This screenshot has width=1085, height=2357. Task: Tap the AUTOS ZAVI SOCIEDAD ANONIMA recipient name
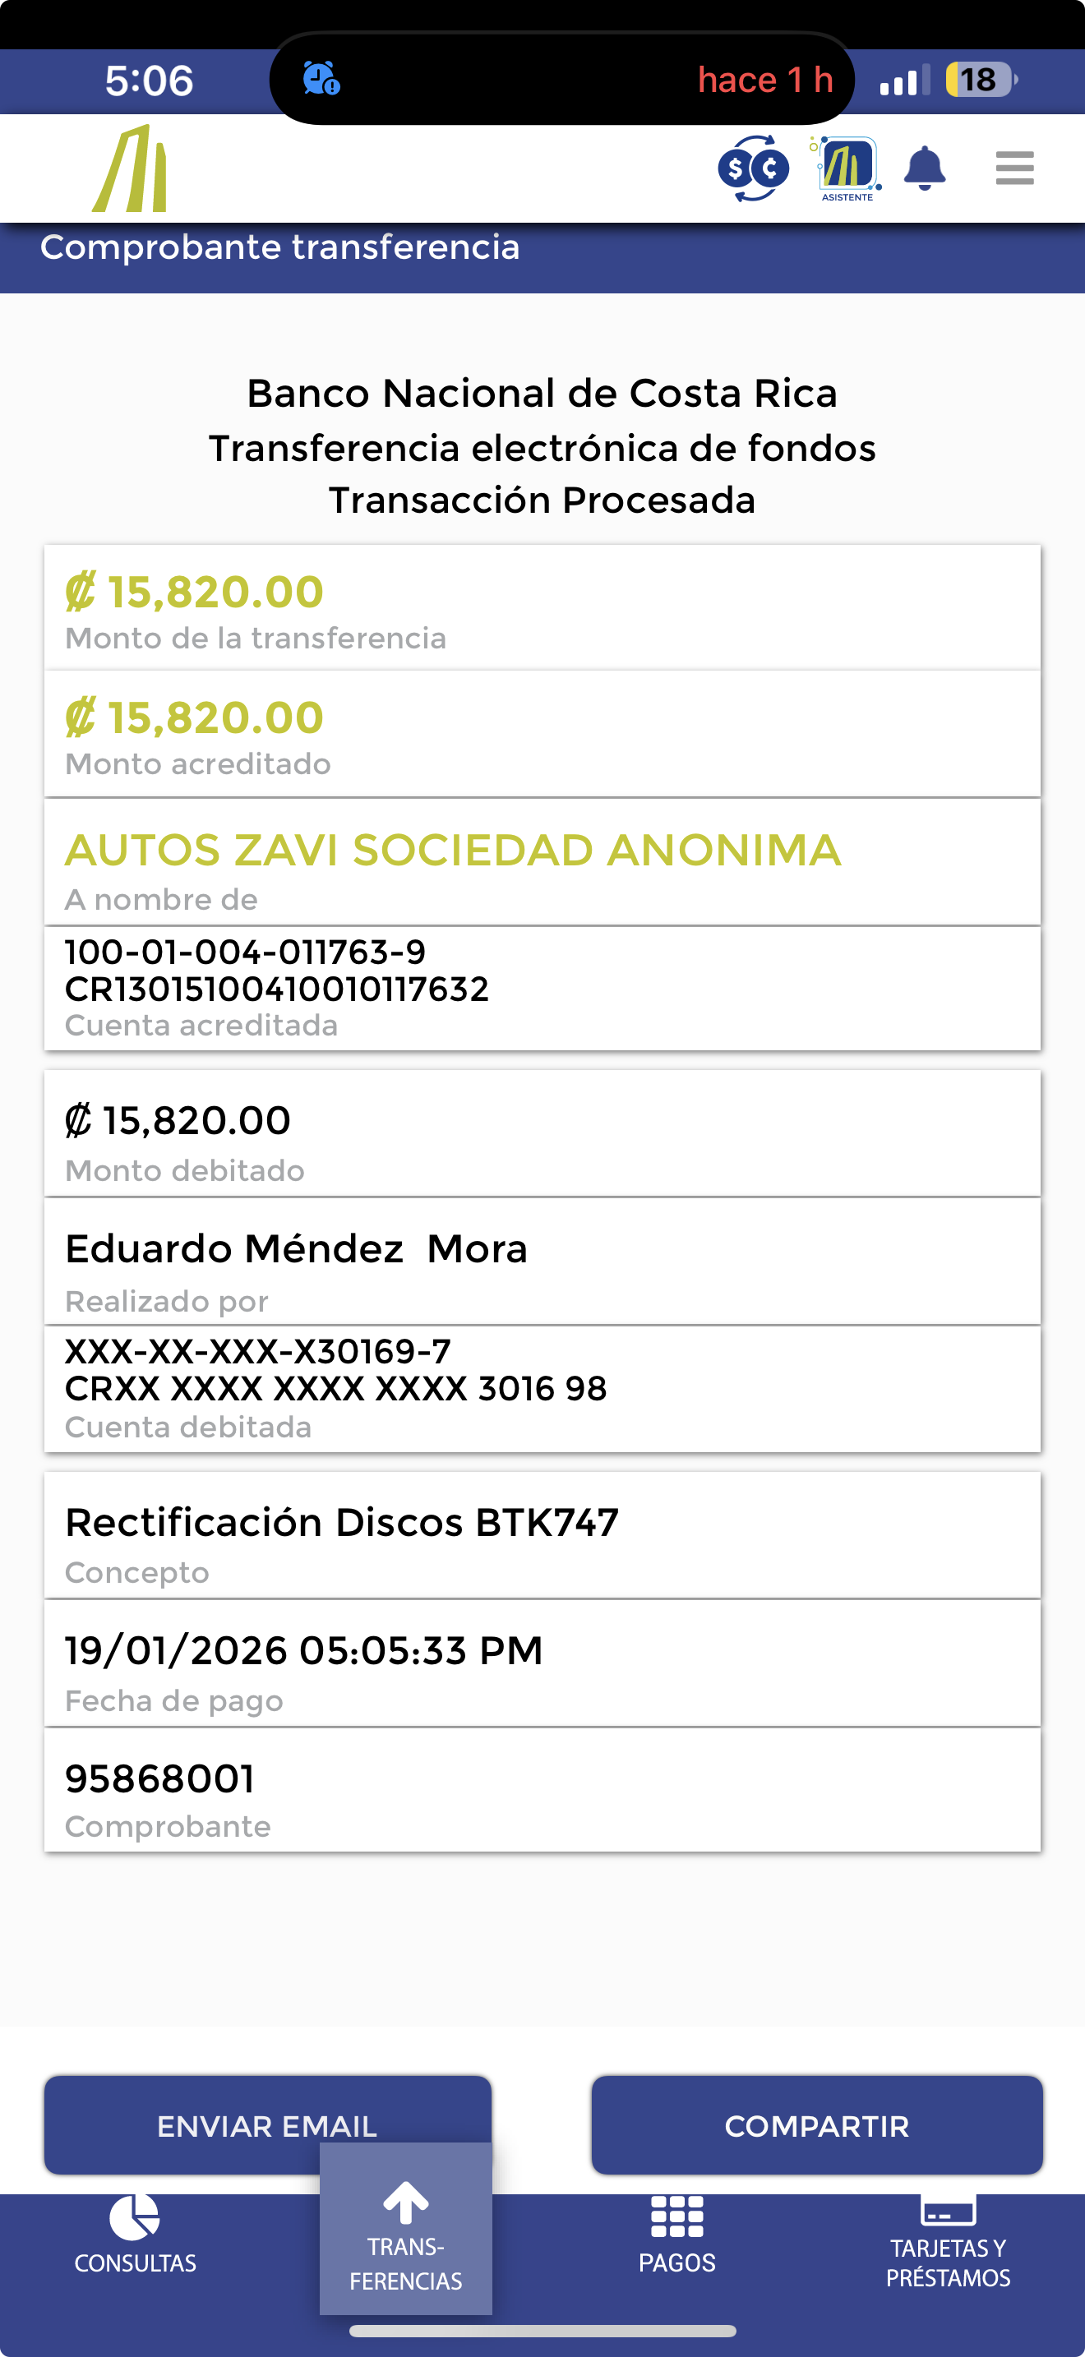[453, 850]
